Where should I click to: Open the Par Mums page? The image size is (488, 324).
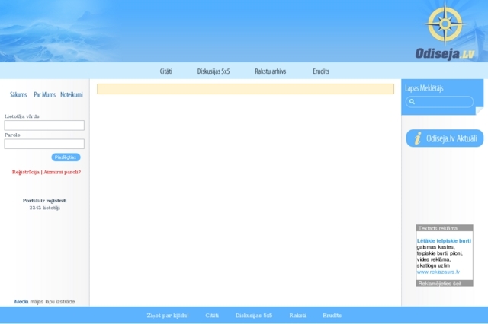pos(44,95)
